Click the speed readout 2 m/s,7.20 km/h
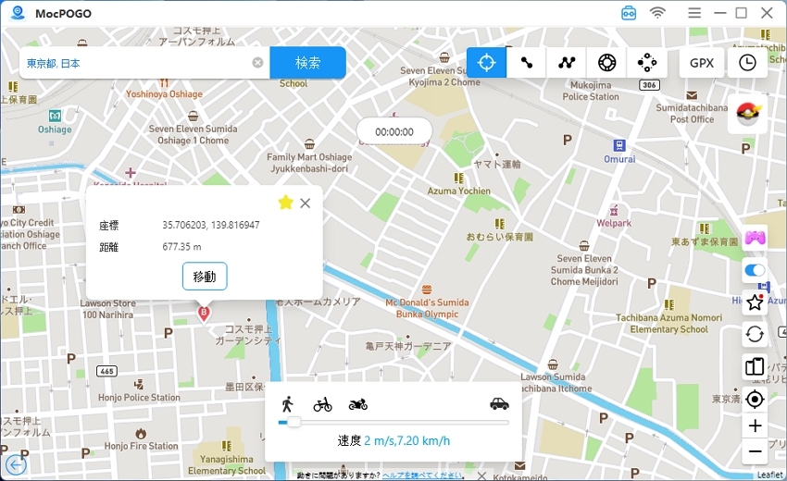This screenshot has height=481, width=787. pyautogui.click(x=407, y=441)
